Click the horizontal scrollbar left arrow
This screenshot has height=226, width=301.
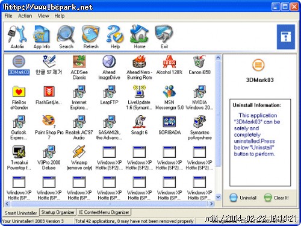7,204
